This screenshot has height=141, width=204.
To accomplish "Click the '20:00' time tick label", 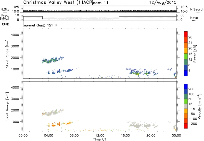I will pyautogui.click(x=151, y=136).
